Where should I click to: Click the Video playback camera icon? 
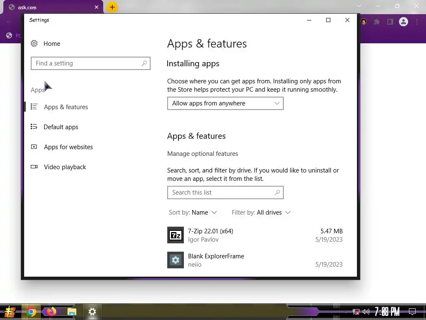(x=34, y=167)
